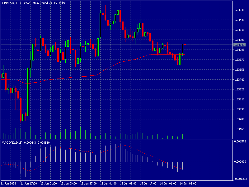
Task: Click the 1.33855 price scale label
Action: 239,70
